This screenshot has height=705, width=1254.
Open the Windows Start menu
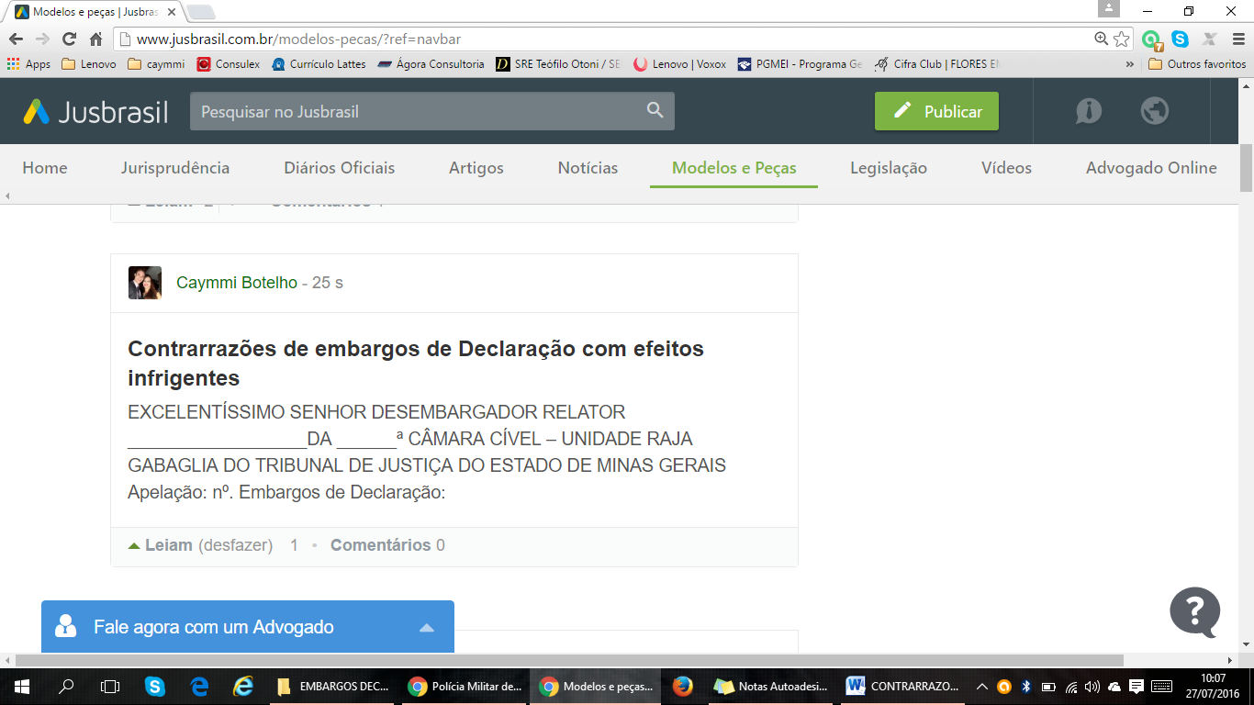pyautogui.click(x=21, y=686)
